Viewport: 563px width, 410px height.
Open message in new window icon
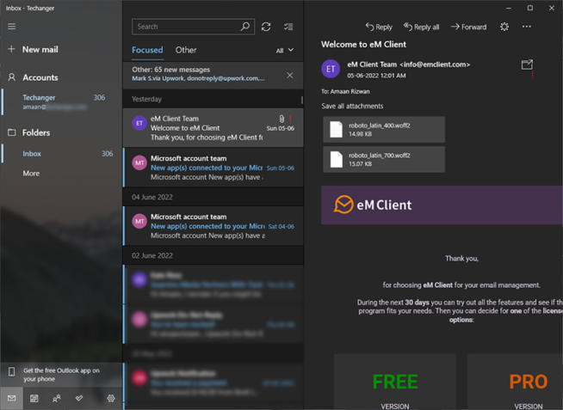(527, 64)
